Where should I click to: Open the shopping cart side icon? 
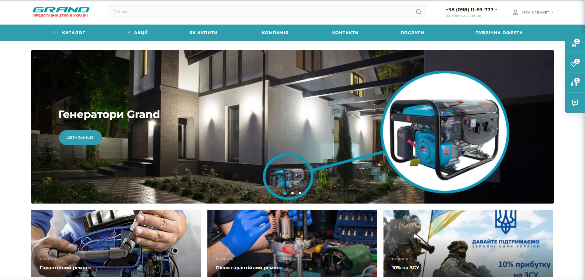tap(574, 44)
